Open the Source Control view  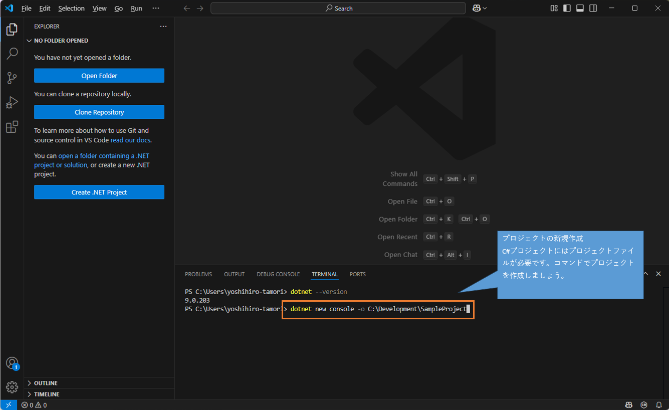(x=12, y=78)
